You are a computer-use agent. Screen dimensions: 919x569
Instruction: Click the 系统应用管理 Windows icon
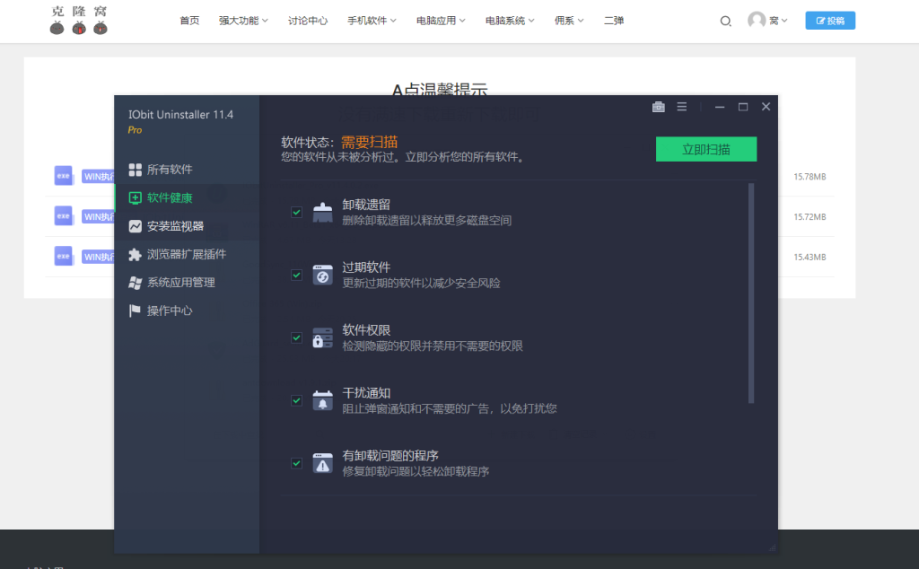(x=135, y=283)
